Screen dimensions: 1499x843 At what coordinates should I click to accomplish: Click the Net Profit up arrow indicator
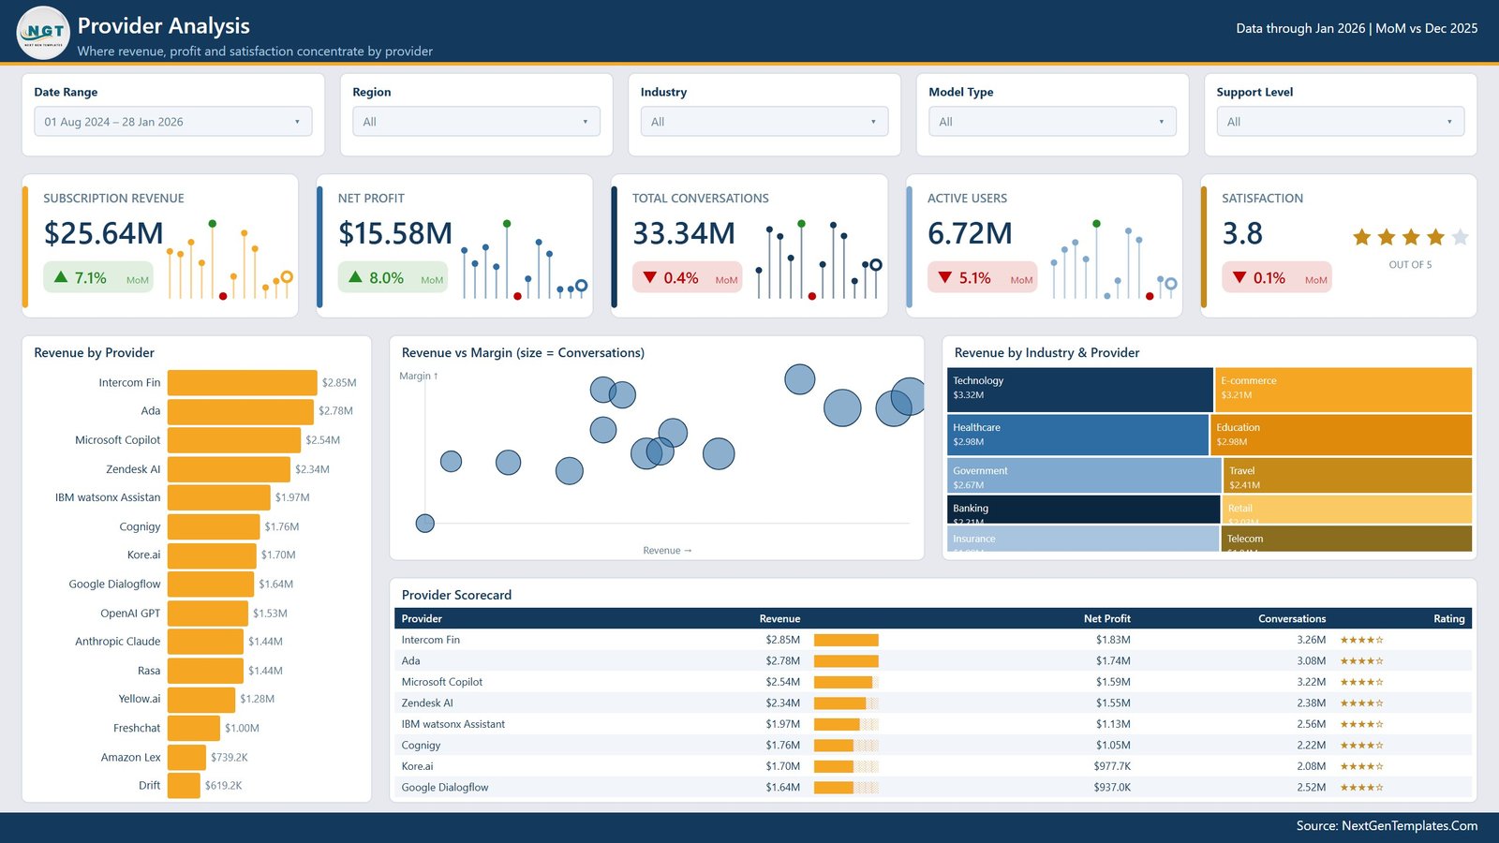click(x=355, y=277)
